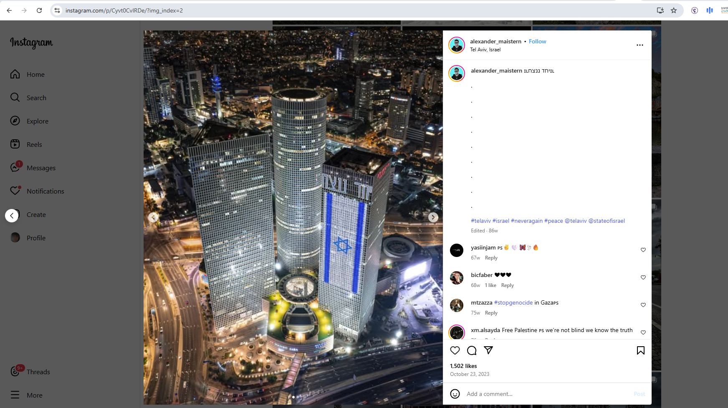Show the previous photo in the carousel

(153, 217)
